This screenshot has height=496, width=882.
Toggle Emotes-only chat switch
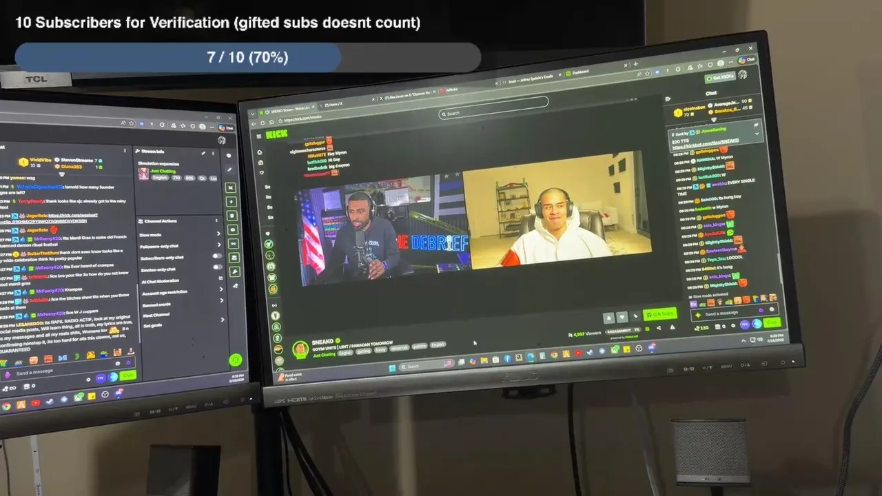point(218,267)
